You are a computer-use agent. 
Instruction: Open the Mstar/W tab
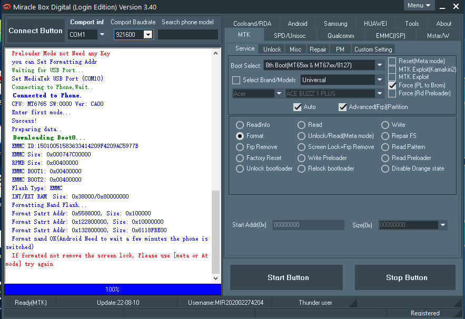click(438, 36)
